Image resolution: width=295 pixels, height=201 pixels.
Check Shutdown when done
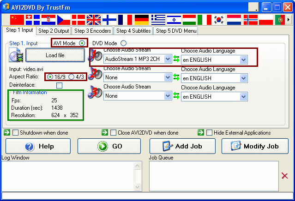pyautogui.click(x=15, y=132)
